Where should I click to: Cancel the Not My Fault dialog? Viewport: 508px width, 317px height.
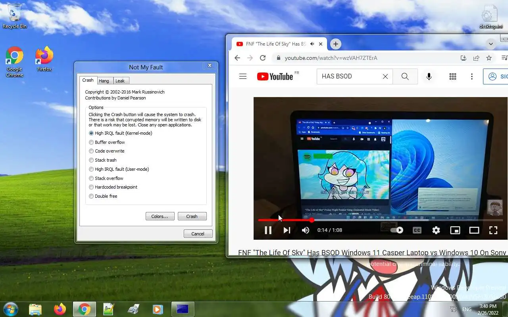[198, 234]
